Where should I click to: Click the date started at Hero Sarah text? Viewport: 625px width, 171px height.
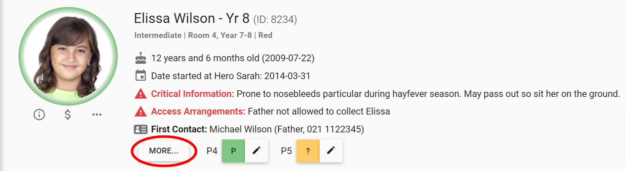pyautogui.click(x=230, y=76)
